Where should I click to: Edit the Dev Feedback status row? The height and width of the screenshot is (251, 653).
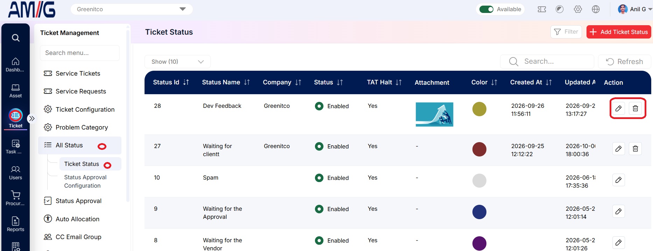(618, 109)
